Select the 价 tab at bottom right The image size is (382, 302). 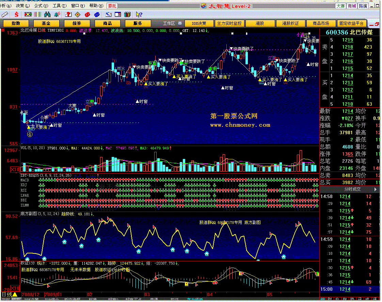pyautogui.click(x=337, y=299)
